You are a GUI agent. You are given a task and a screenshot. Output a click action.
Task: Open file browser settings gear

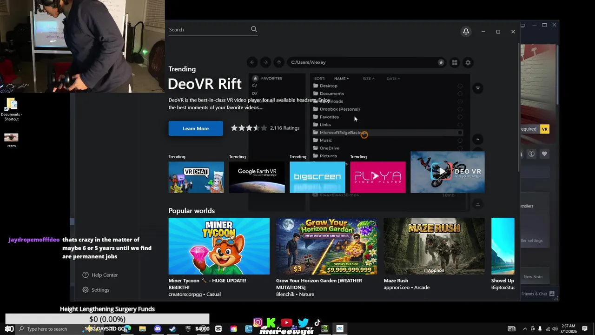pos(468,62)
